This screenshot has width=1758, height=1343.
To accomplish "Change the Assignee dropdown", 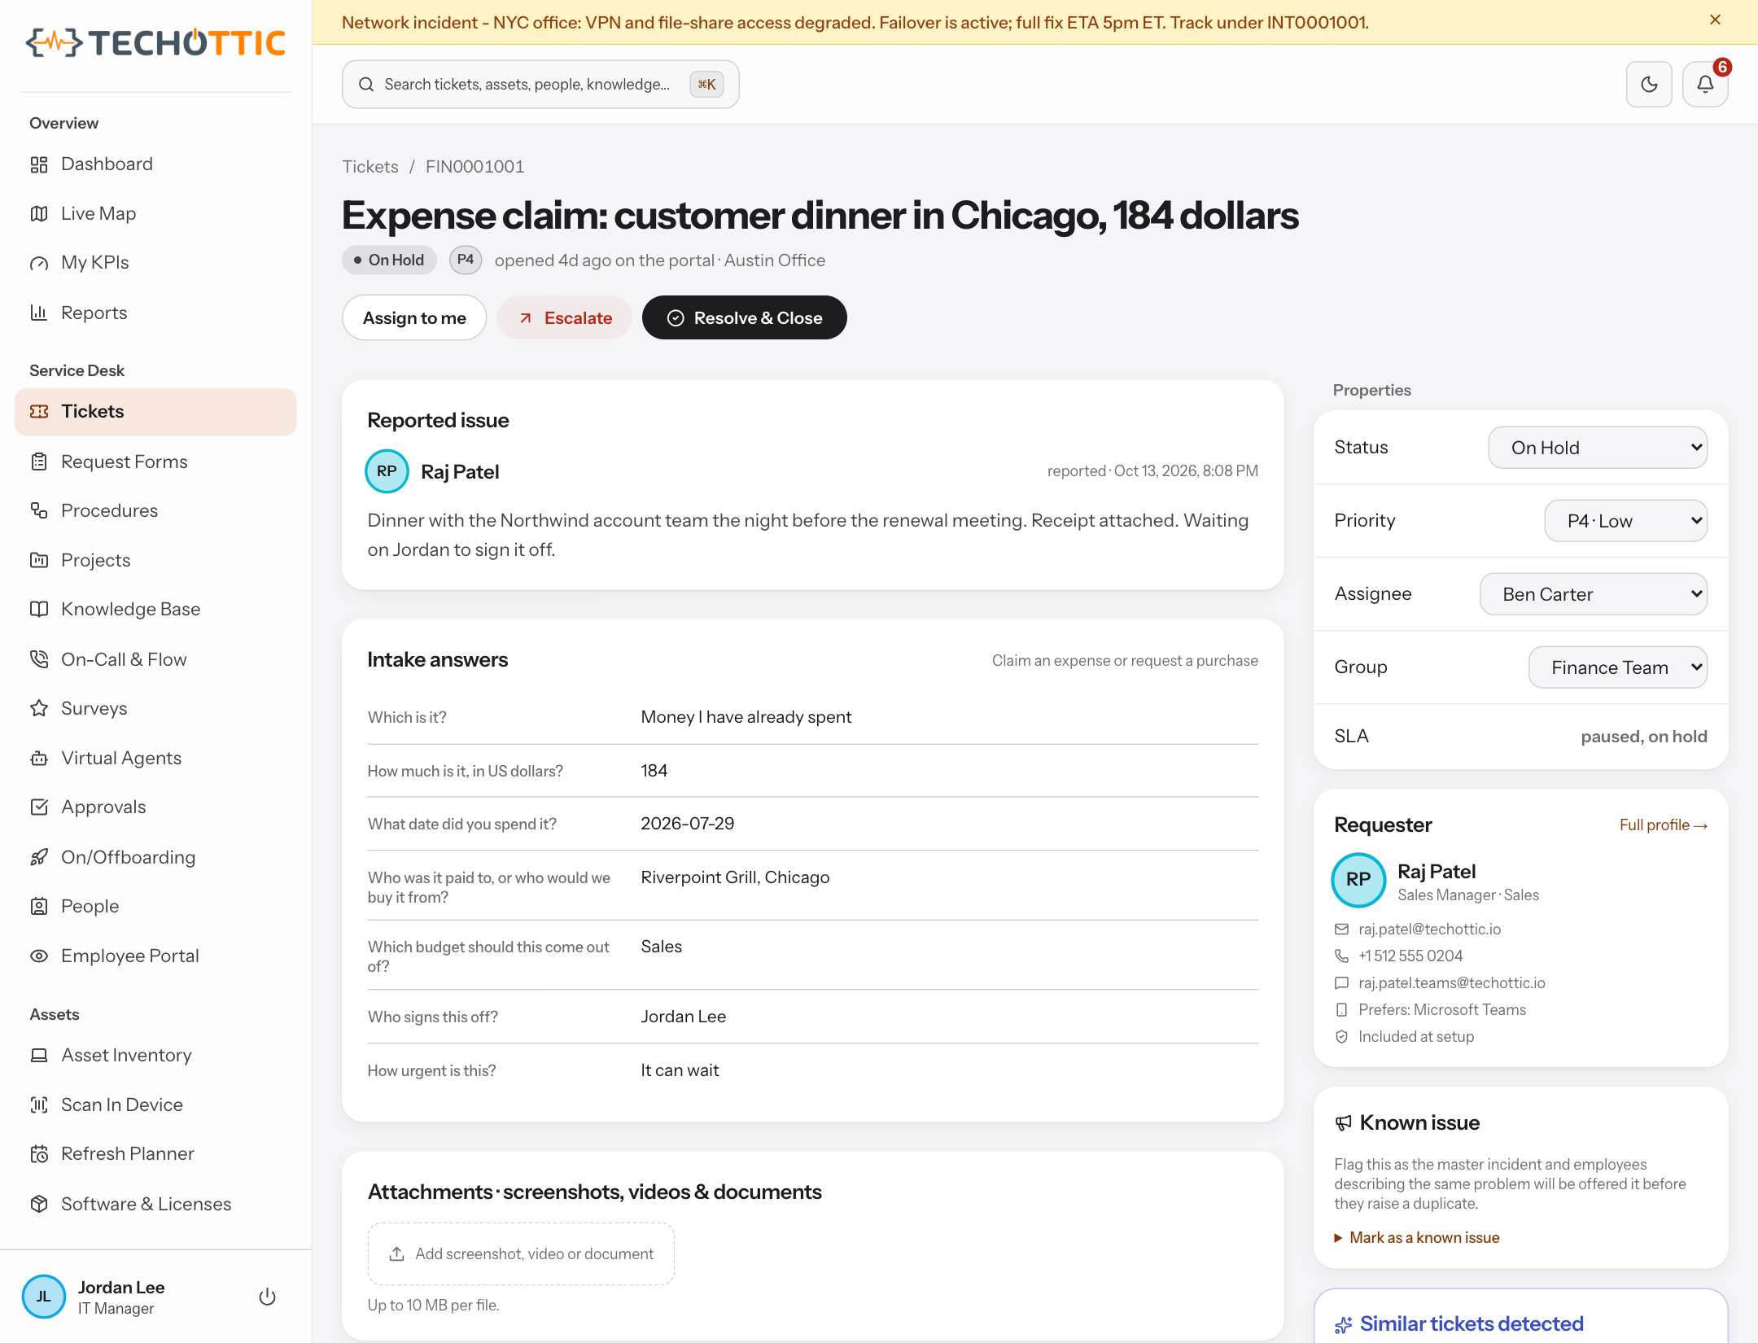I will [x=1594, y=594].
